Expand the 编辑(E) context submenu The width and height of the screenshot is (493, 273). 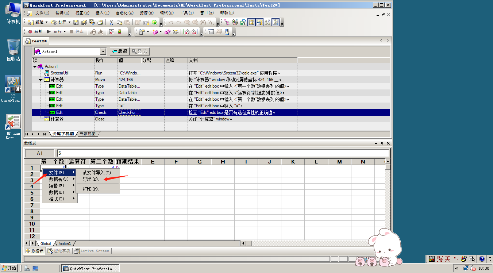tap(60, 186)
